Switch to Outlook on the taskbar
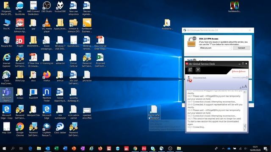This screenshot has height=152, width=271. (x=47, y=148)
